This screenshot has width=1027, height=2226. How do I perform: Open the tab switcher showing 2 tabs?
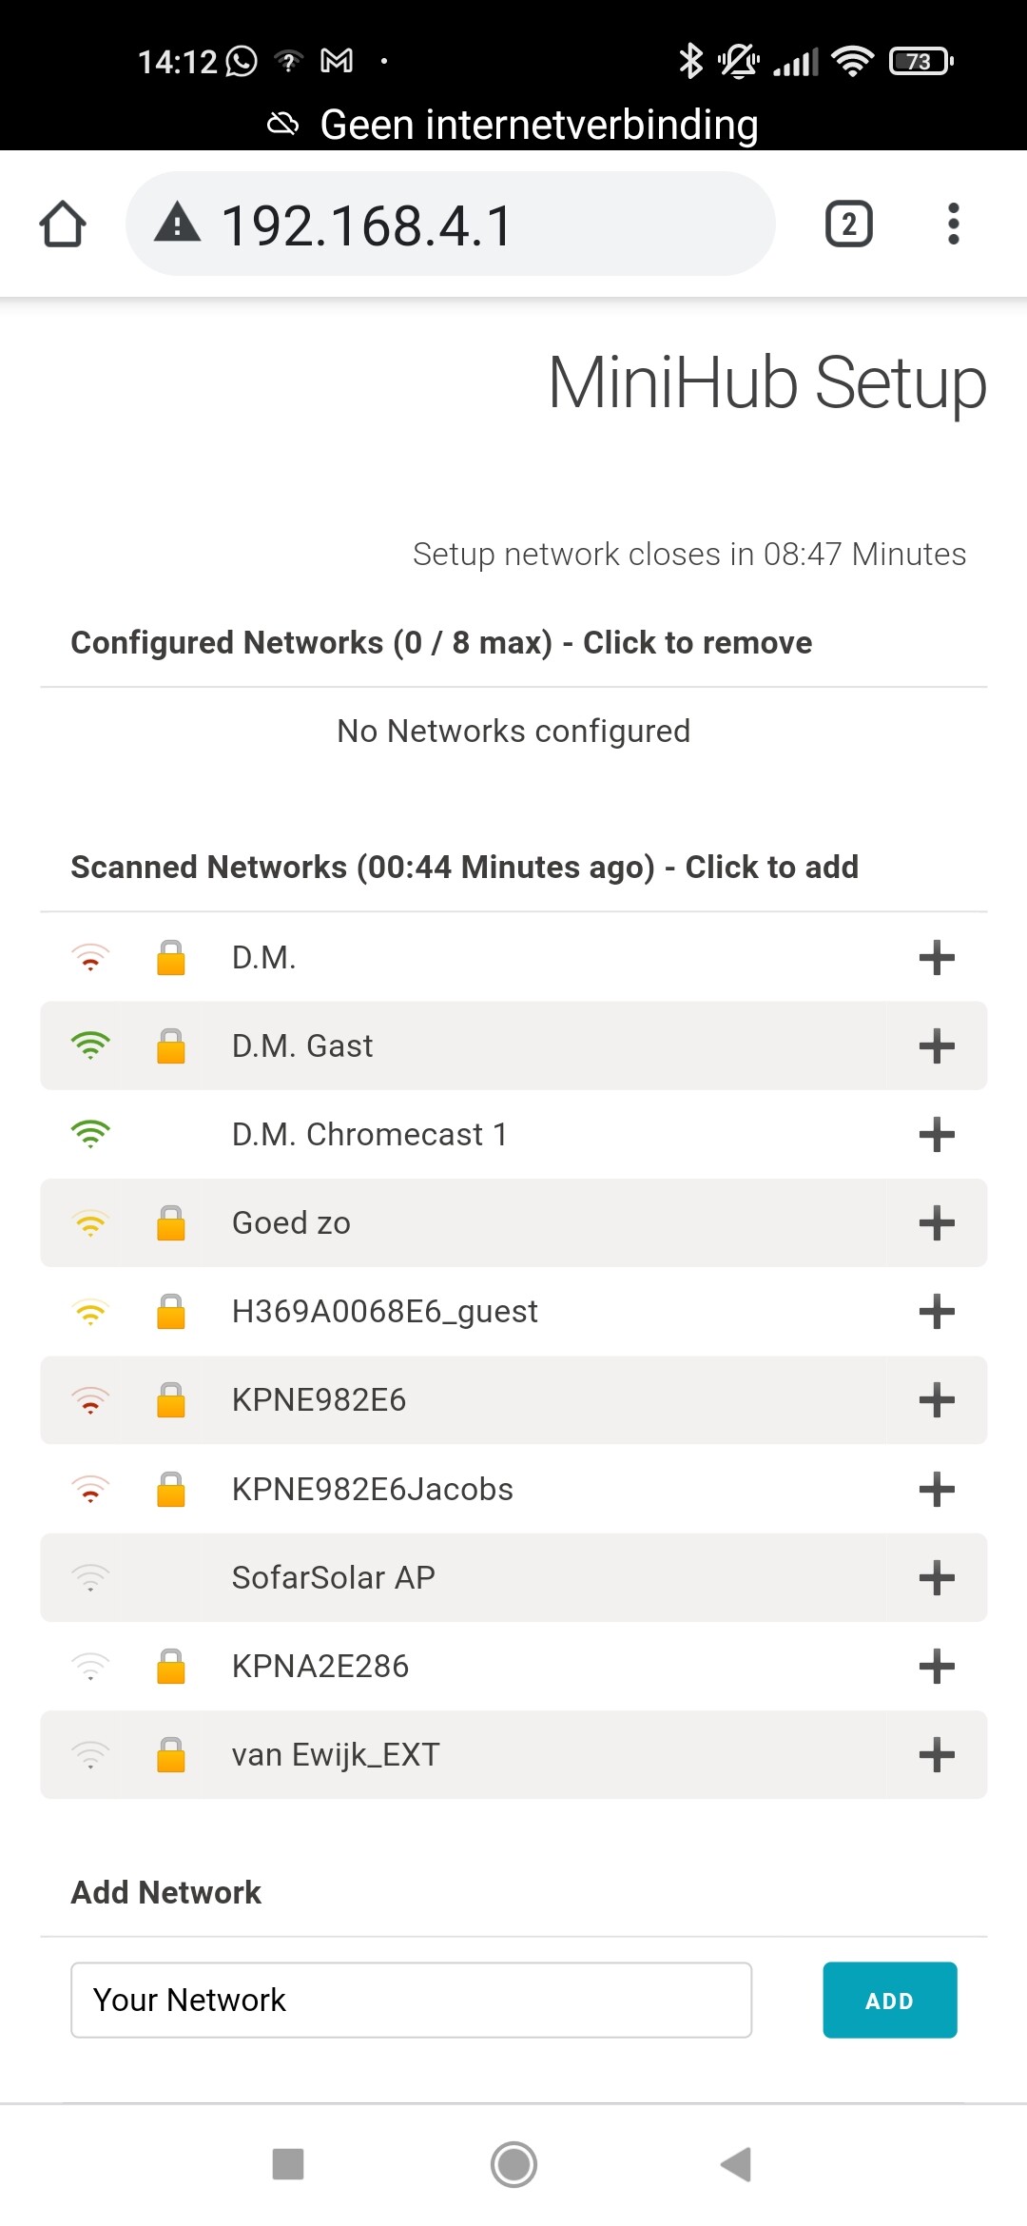pos(848,225)
